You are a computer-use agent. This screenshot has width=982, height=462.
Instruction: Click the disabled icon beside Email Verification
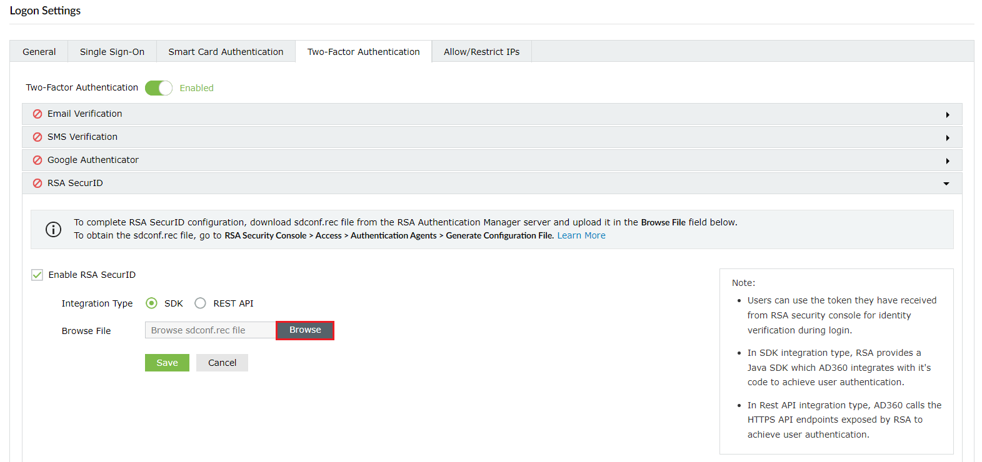point(38,114)
